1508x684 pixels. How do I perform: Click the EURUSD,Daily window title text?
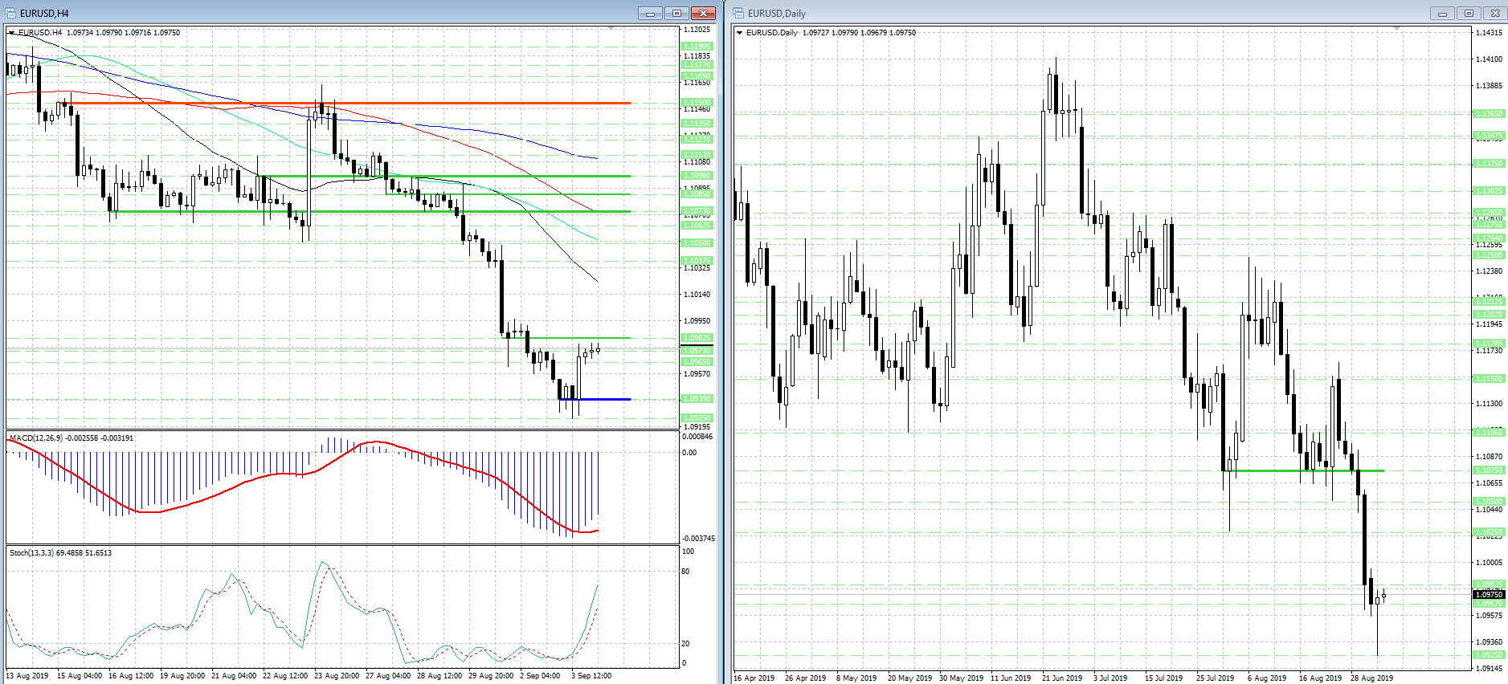coord(777,14)
